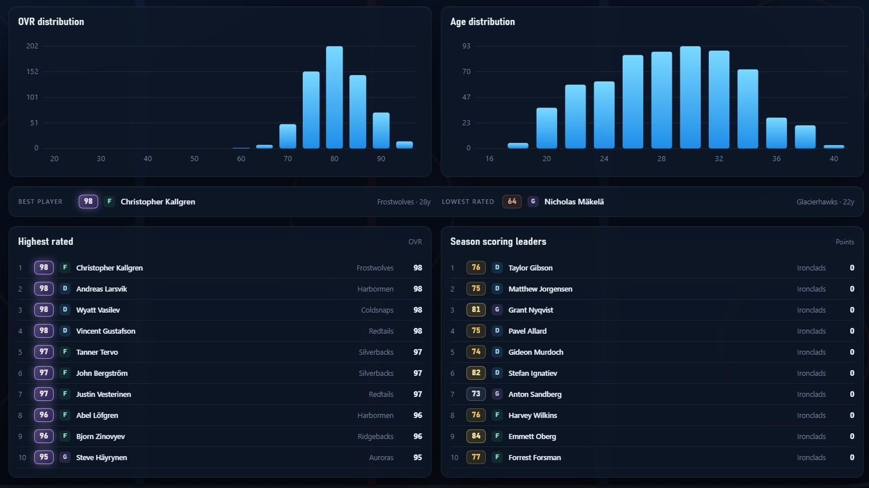Select Anton Sandberg in scoring leaders

[652, 394]
